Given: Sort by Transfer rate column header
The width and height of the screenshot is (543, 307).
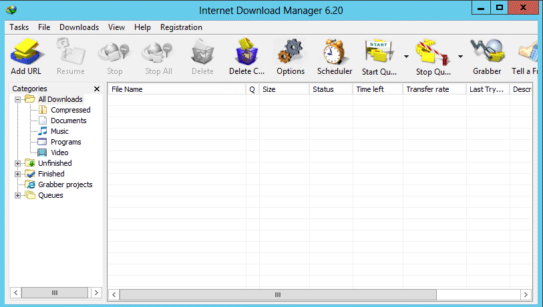Looking at the screenshot, I should [434, 89].
